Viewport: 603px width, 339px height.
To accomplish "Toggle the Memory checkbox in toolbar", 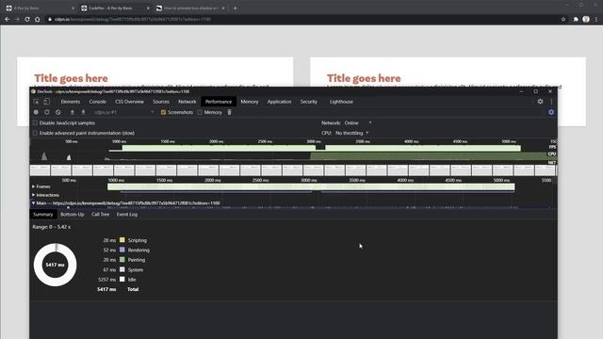I will pyautogui.click(x=200, y=112).
